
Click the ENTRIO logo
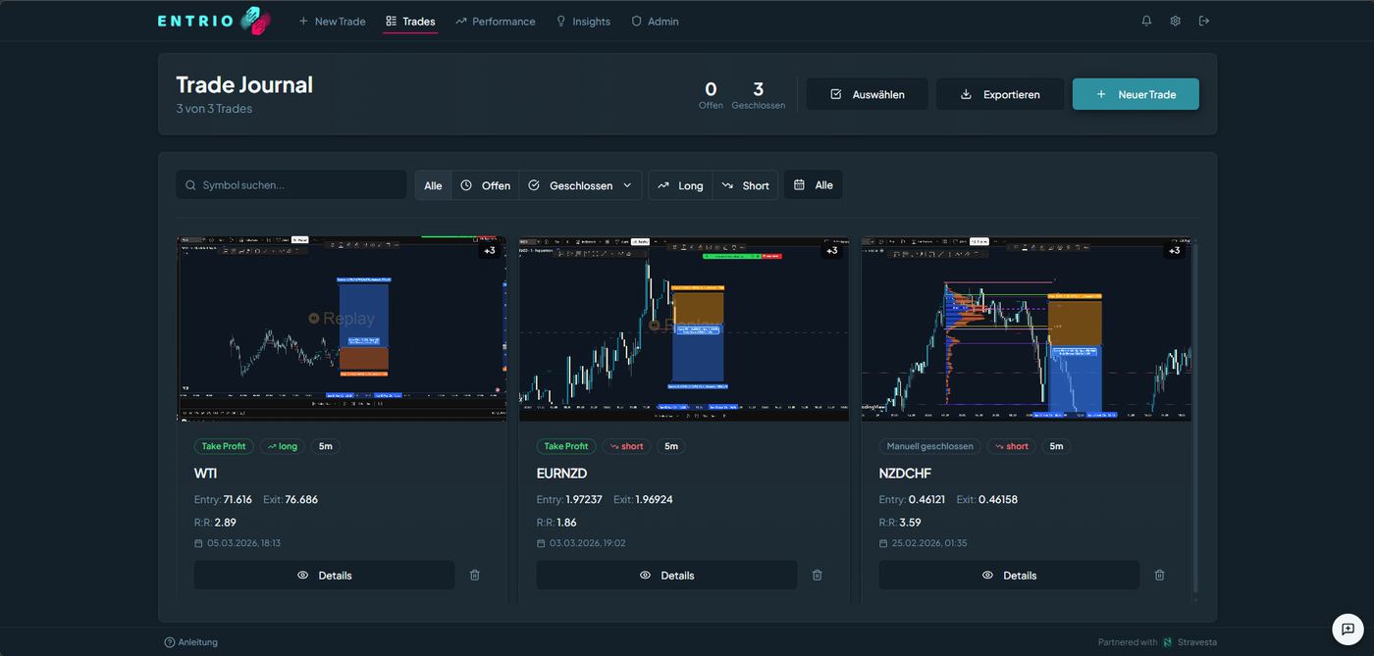[x=214, y=21]
